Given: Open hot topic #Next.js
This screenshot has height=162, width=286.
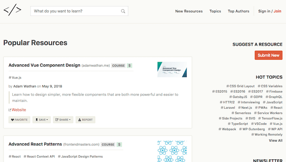Looking at the screenshot, I should pos(245,107).
